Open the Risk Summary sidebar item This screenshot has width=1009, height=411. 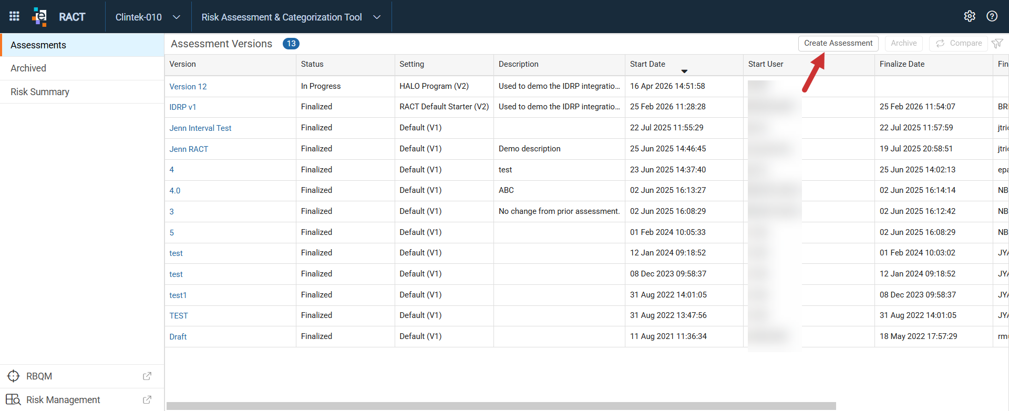tap(82, 92)
